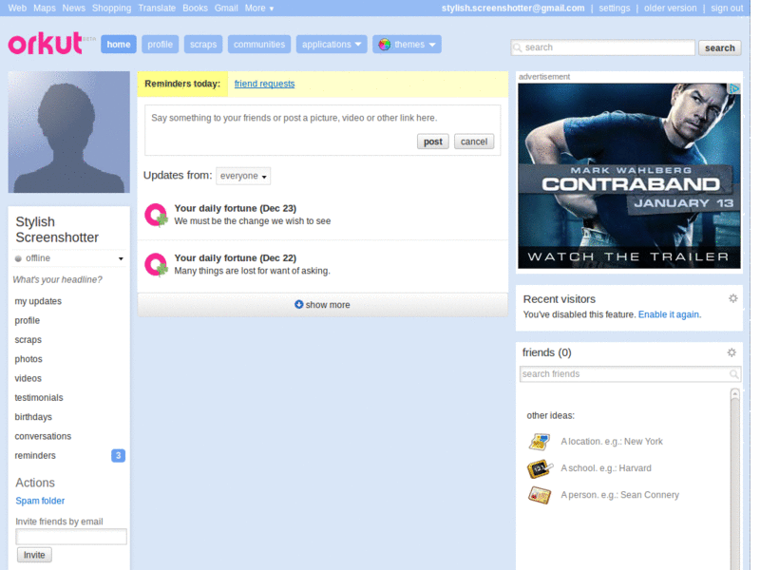This screenshot has height=570, width=760.
Task: Click Enable it again link
Action: coord(669,314)
